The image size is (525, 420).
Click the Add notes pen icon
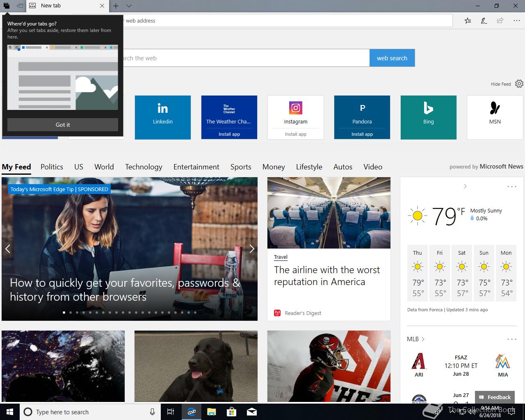coord(484,21)
